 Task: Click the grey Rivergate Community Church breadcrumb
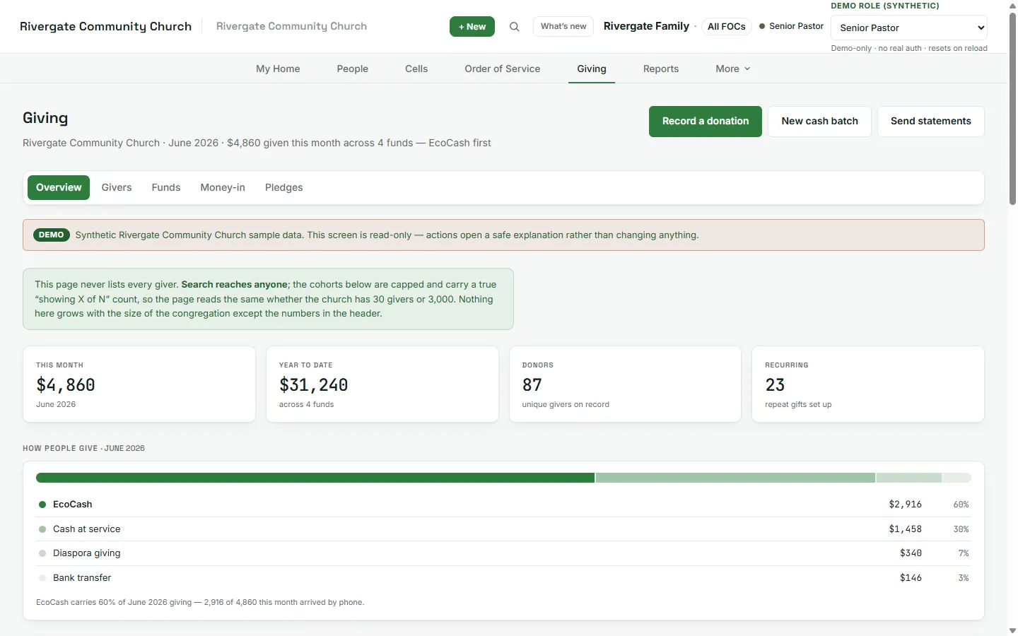(x=291, y=26)
